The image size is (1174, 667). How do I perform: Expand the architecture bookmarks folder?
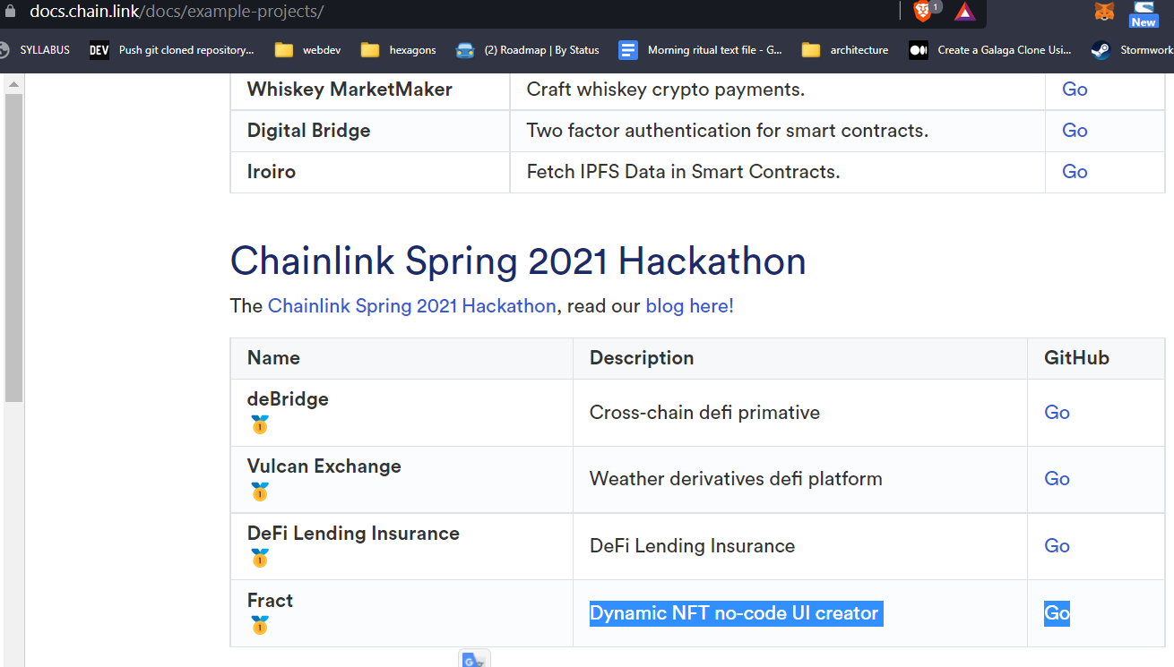pos(844,50)
